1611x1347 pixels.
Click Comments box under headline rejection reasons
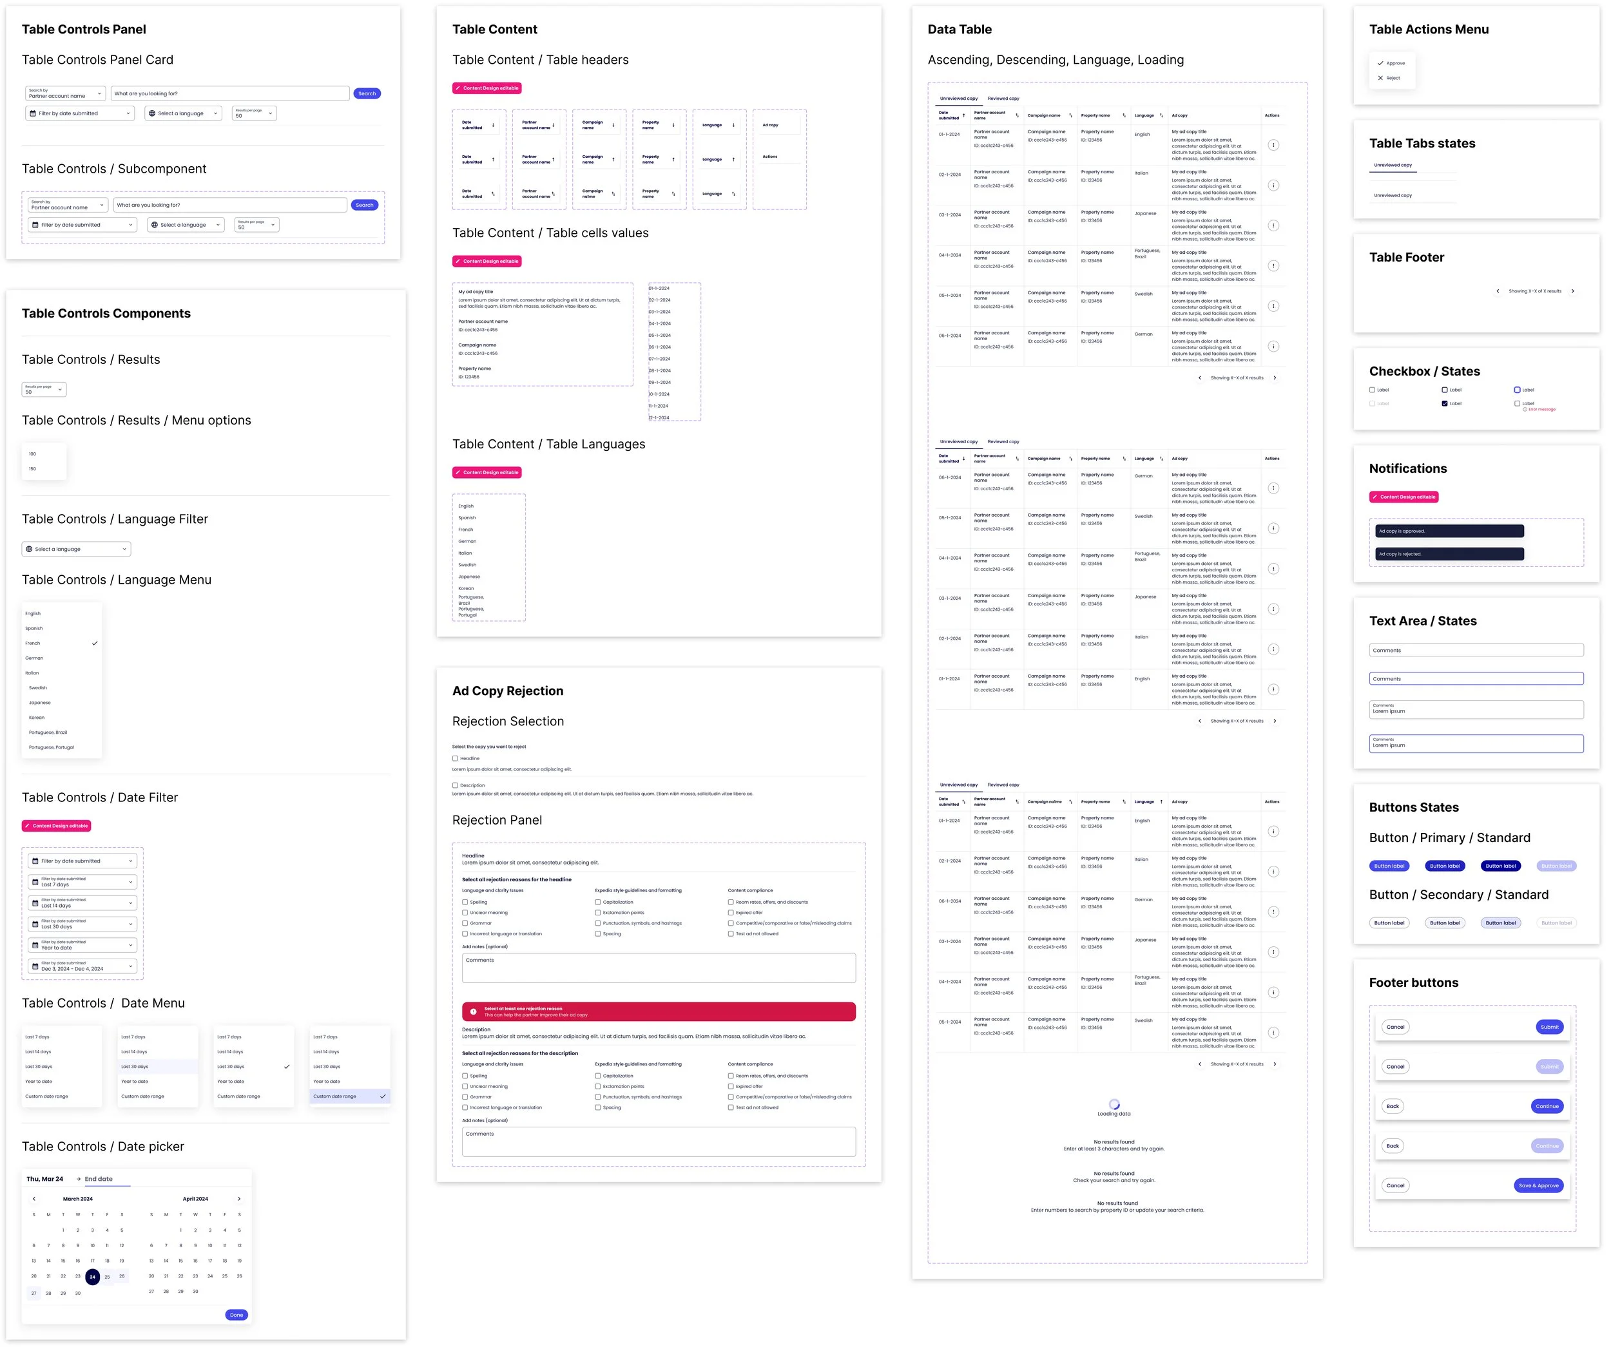click(x=659, y=968)
